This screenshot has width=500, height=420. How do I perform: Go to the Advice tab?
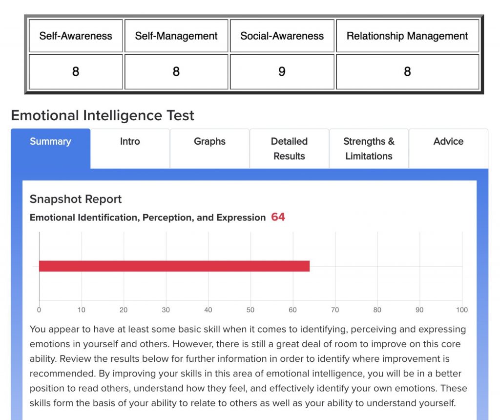pyautogui.click(x=448, y=149)
